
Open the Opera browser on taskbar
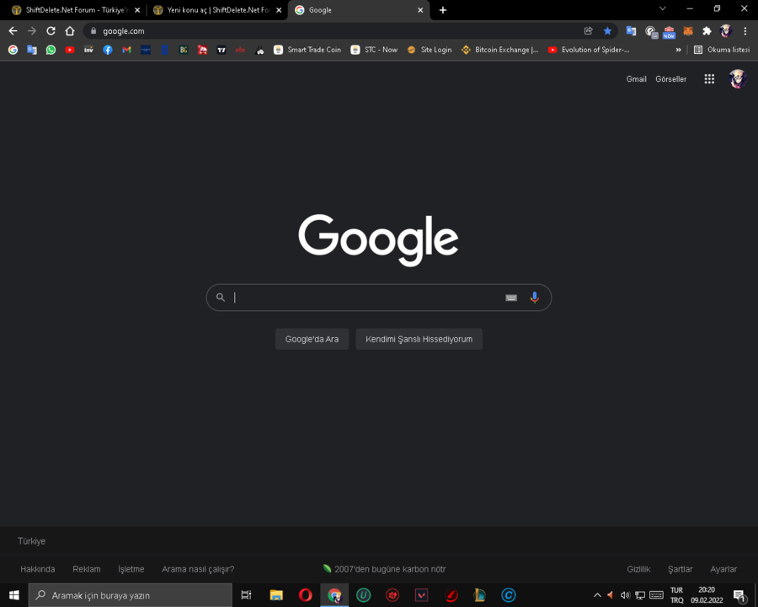(305, 595)
